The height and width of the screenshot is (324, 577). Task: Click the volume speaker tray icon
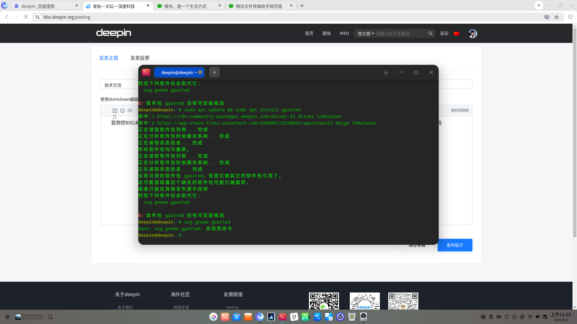click(x=538, y=317)
